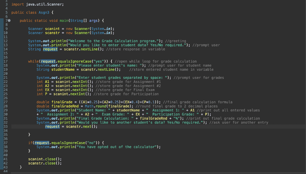The image size is (306, 174).
Task: Click '//round final grade to 2 decimal places' comment
Action: [x=177, y=106]
